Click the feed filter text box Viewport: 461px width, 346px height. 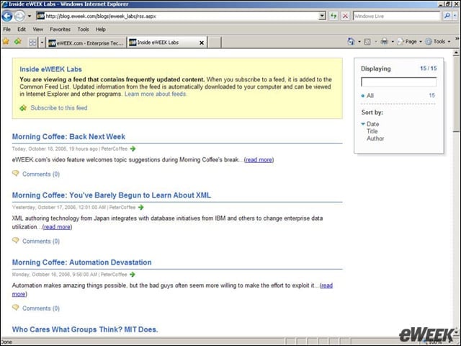click(398, 81)
